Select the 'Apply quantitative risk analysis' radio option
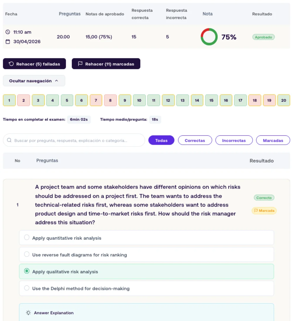This screenshot has height=321, width=292. coord(27,238)
